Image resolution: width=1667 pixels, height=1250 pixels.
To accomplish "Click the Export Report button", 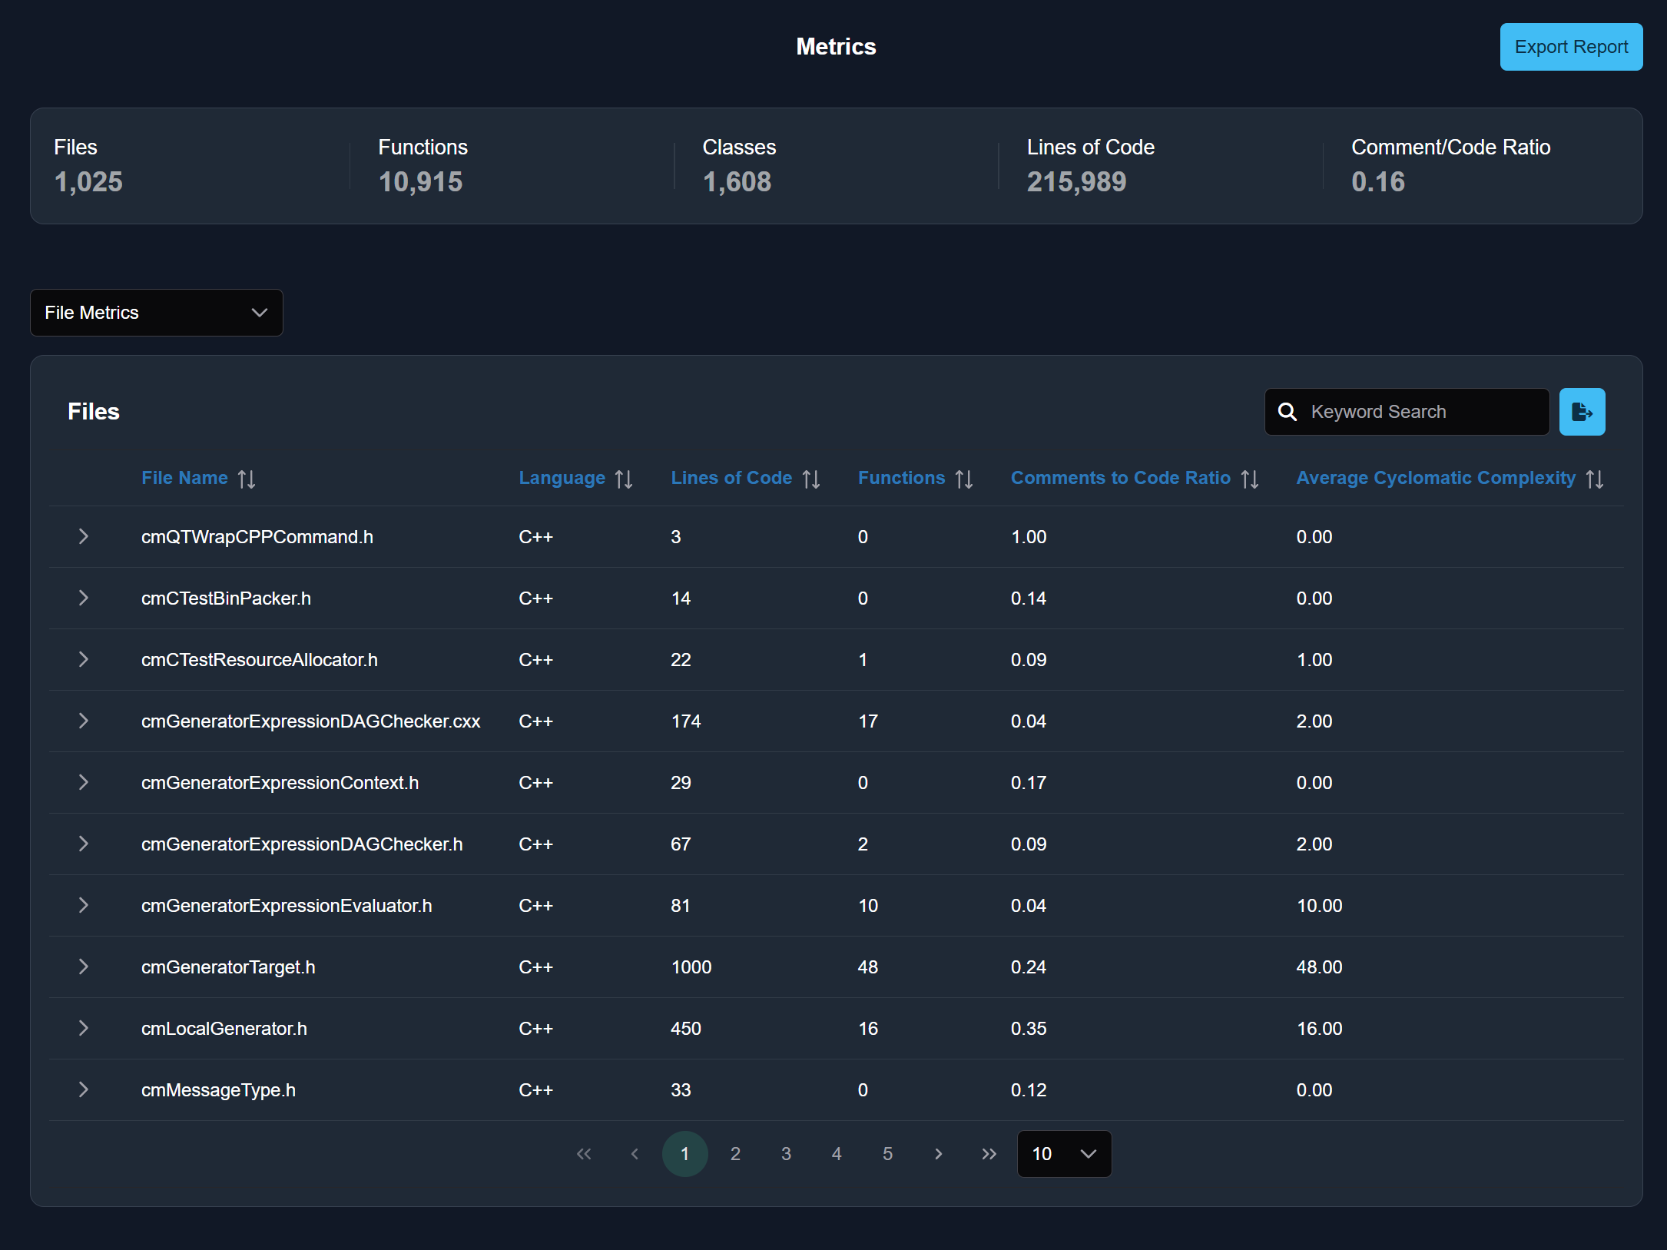I will point(1571,47).
